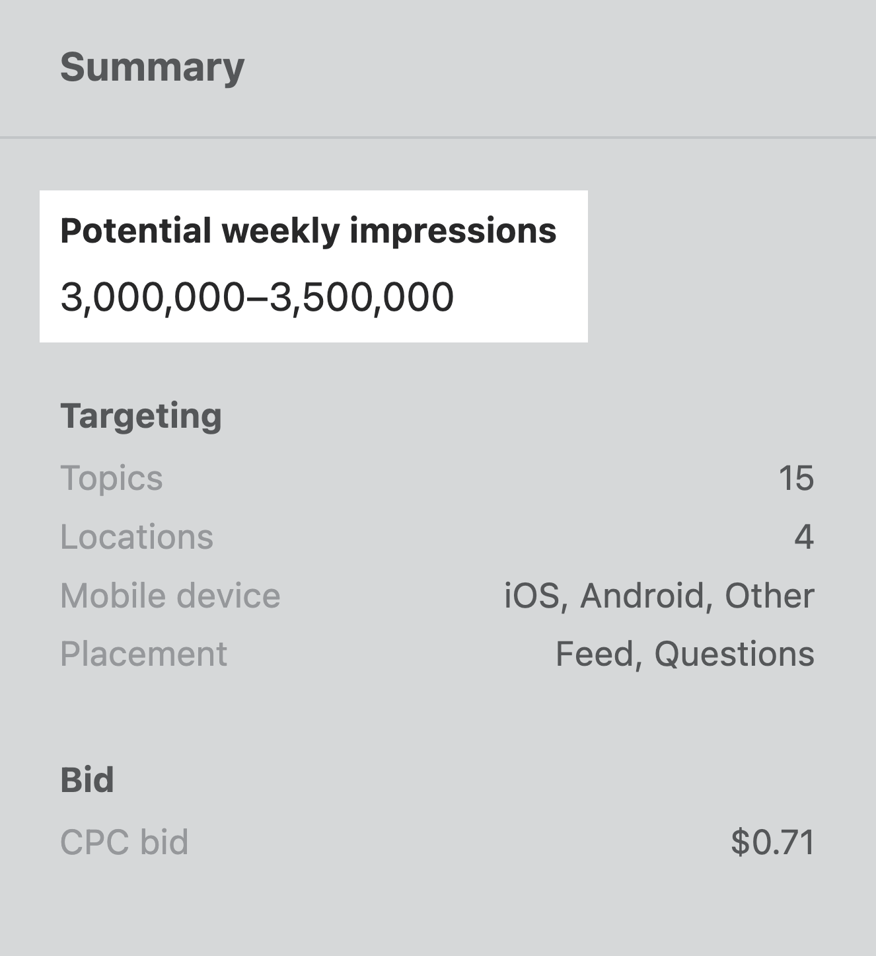The image size is (876, 956).
Task: Select the Potential weekly impressions label
Action: pos(309,231)
